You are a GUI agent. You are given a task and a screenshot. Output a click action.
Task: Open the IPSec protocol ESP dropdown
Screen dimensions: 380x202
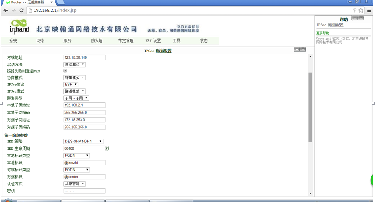coord(71,85)
